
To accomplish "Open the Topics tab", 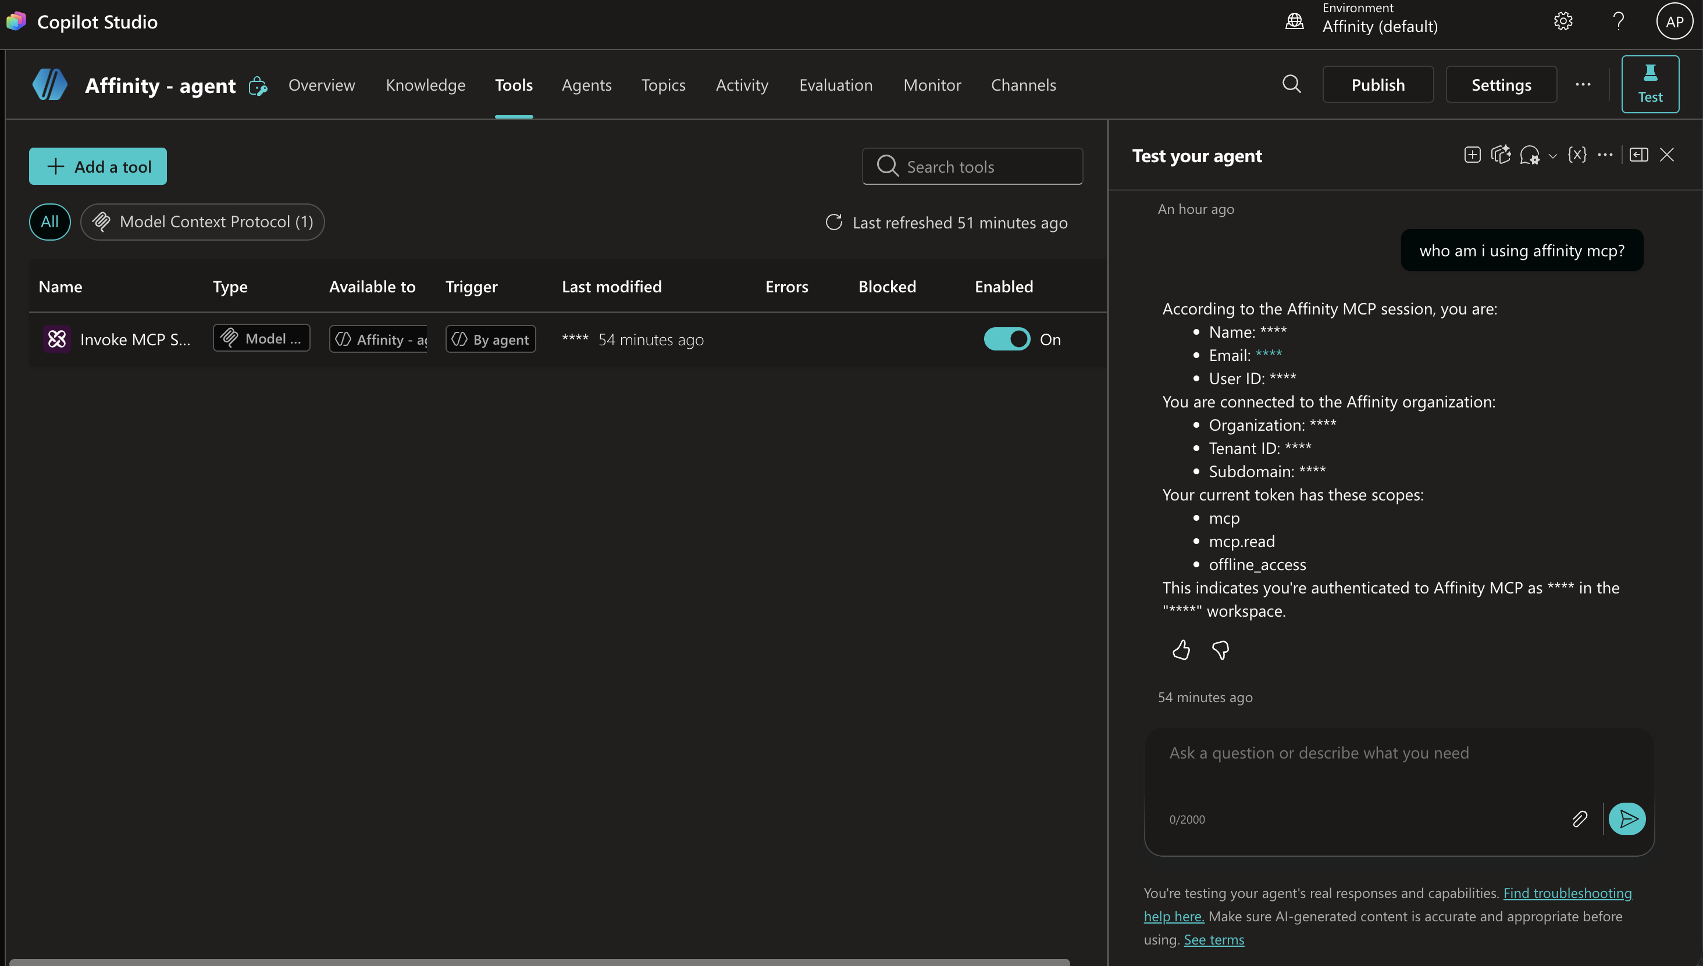I will 663,85.
